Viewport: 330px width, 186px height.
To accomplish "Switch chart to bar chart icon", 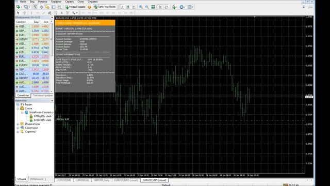I will (x=122, y=7).
